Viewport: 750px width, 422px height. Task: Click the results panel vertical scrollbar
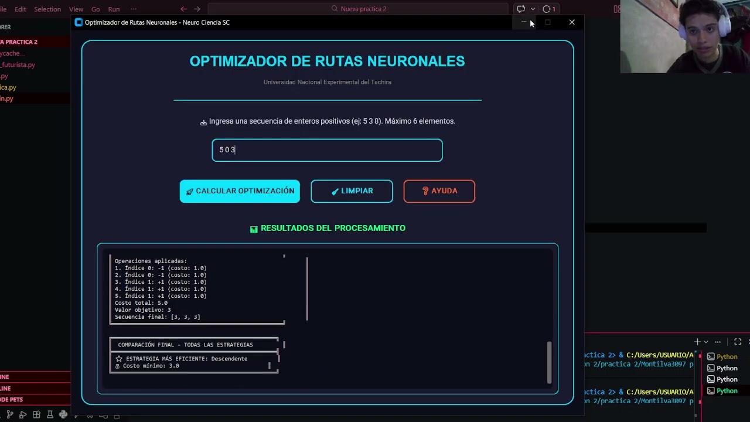click(x=549, y=362)
